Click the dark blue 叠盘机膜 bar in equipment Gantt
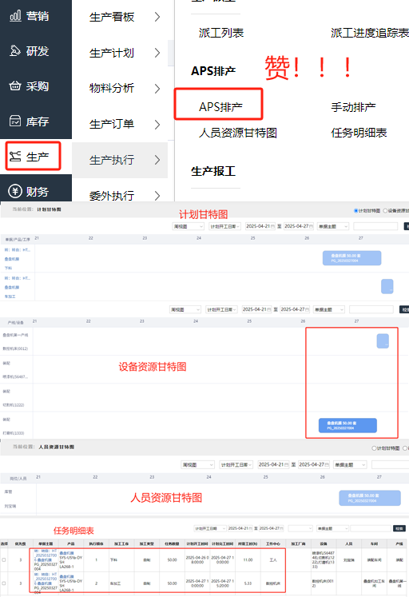Image resolution: width=409 pixels, height=597 pixels. (x=347, y=425)
